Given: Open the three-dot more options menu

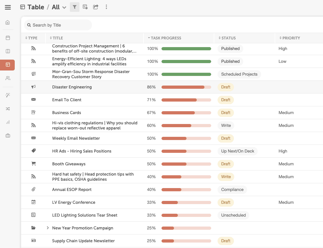Looking at the screenshot, I should (x=106, y=7).
